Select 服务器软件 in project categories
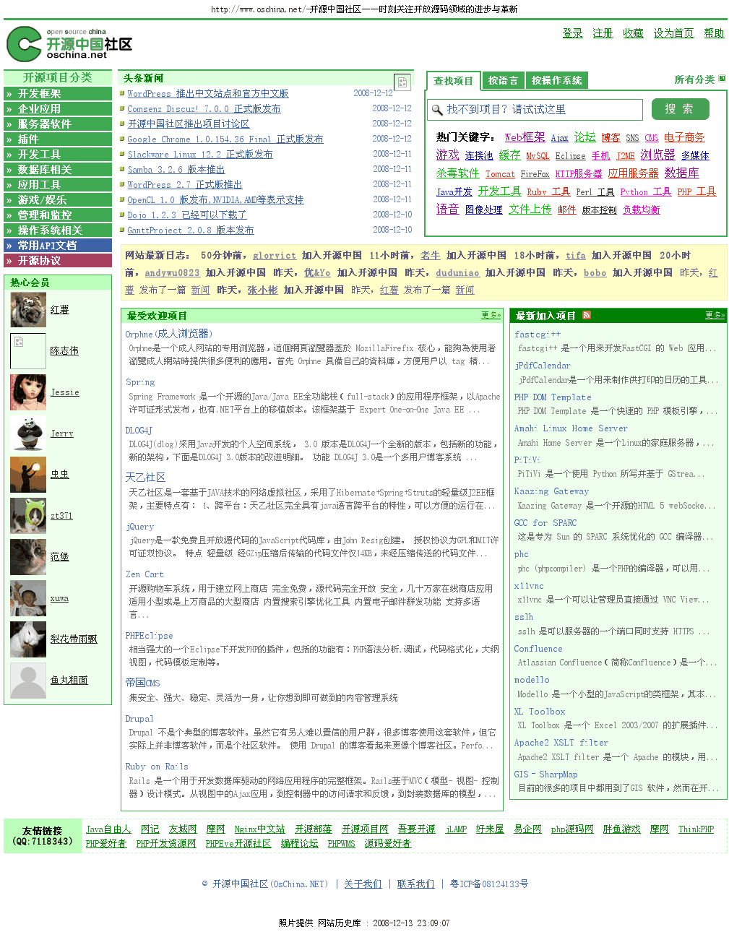729x932 pixels. click(58, 124)
